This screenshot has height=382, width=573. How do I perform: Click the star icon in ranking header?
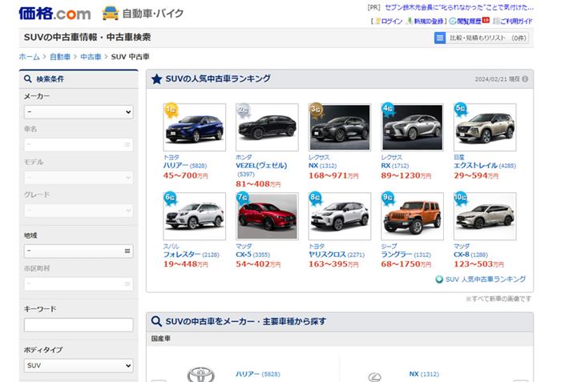[x=156, y=79]
